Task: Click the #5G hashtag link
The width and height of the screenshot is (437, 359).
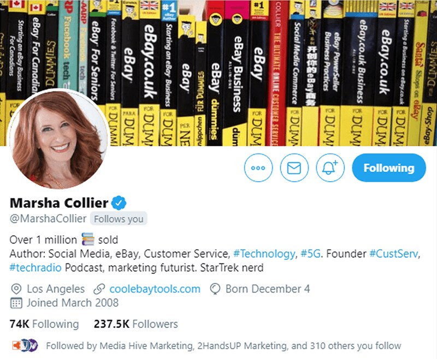Action: pos(310,254)
